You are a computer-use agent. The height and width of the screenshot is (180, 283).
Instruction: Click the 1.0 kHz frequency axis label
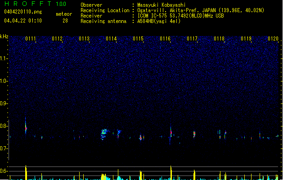coord(4,81)
